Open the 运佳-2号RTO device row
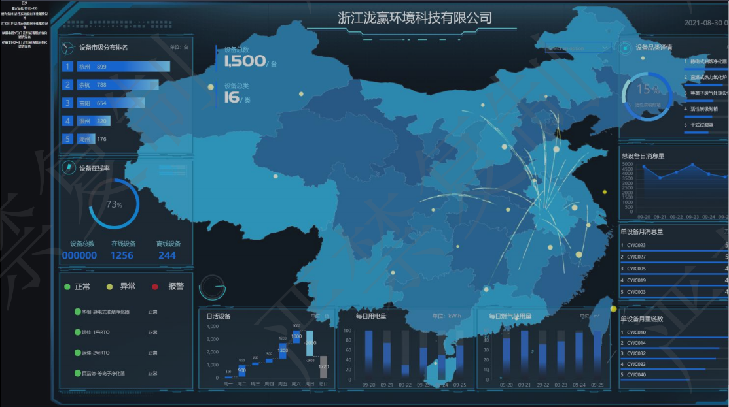Image resolution: width=729 pixels, height=407 pixels. [x=116, y=353]
